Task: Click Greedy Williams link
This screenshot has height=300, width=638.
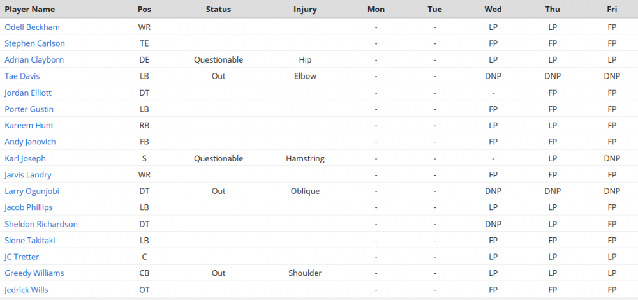Action: [x=34, y=273]
